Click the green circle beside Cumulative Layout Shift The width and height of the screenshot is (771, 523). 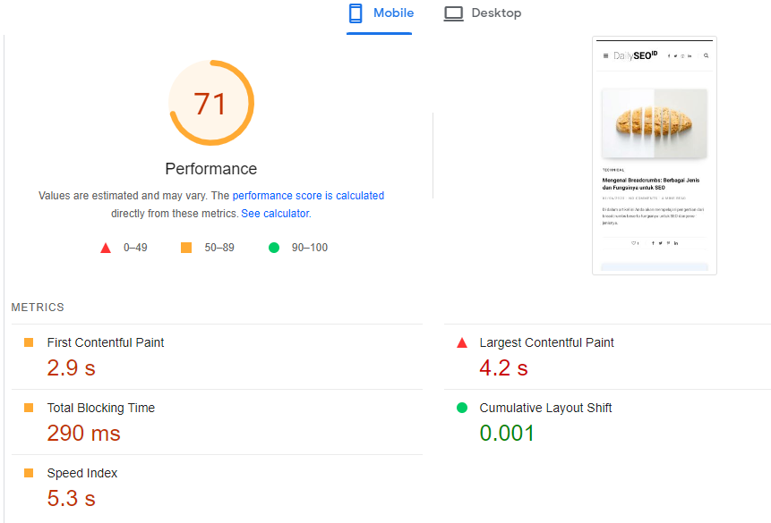pyautogui.click(x=462, y=407)
